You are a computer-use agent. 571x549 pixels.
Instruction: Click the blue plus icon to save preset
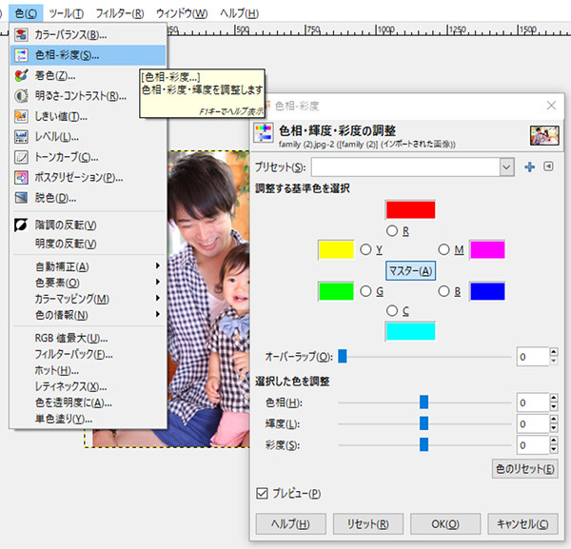tap(530, 167)
